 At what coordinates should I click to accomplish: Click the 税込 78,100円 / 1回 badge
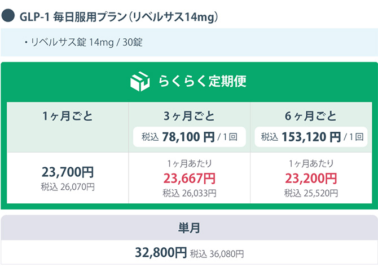tap(190, 136)
